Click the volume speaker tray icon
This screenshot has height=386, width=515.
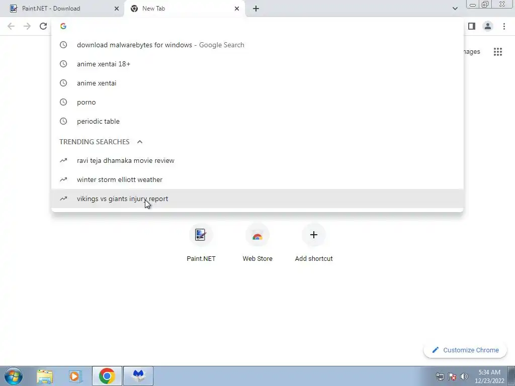tap(464, 376)
